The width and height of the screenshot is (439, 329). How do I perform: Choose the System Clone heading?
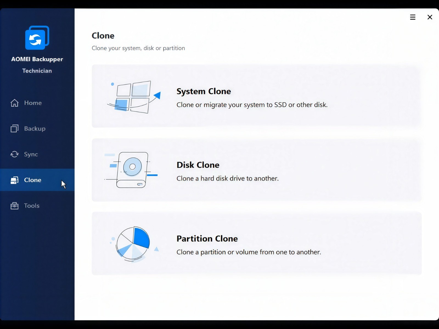[x=204, y=91]
